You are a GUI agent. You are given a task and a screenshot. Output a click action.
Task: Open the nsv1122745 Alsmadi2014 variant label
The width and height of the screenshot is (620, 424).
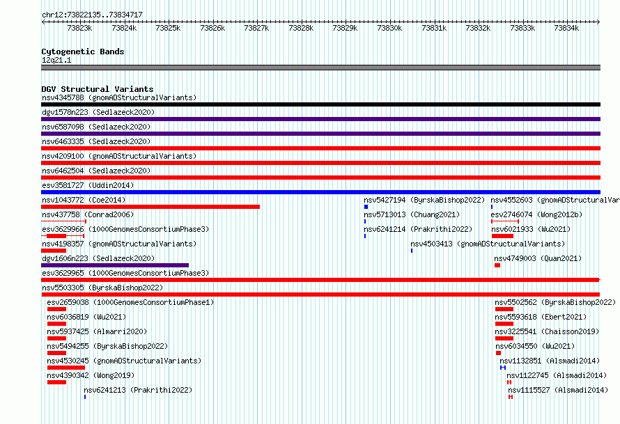[557, 375]
